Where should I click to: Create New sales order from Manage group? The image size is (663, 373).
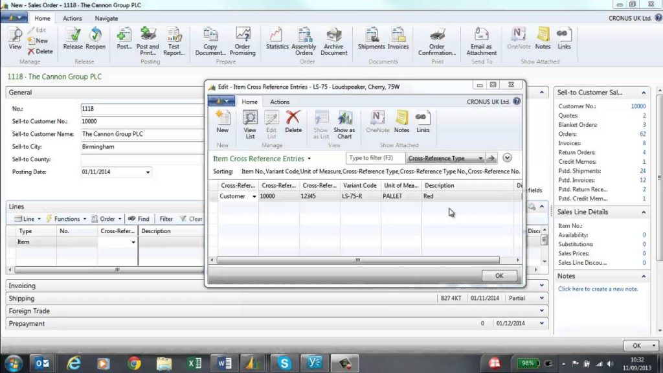pyautogui.click(x=38, y=41)
